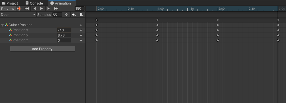Select Position.x keyframe at 2:00

click(218, 30)
